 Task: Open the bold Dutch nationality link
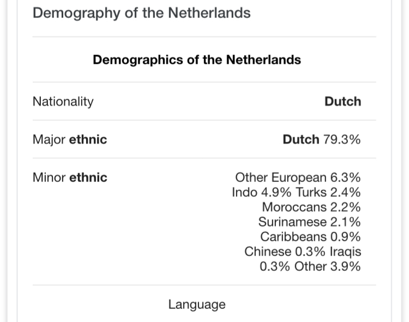[x=343, y=101]
